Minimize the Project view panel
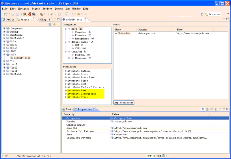 coord(55,19)
